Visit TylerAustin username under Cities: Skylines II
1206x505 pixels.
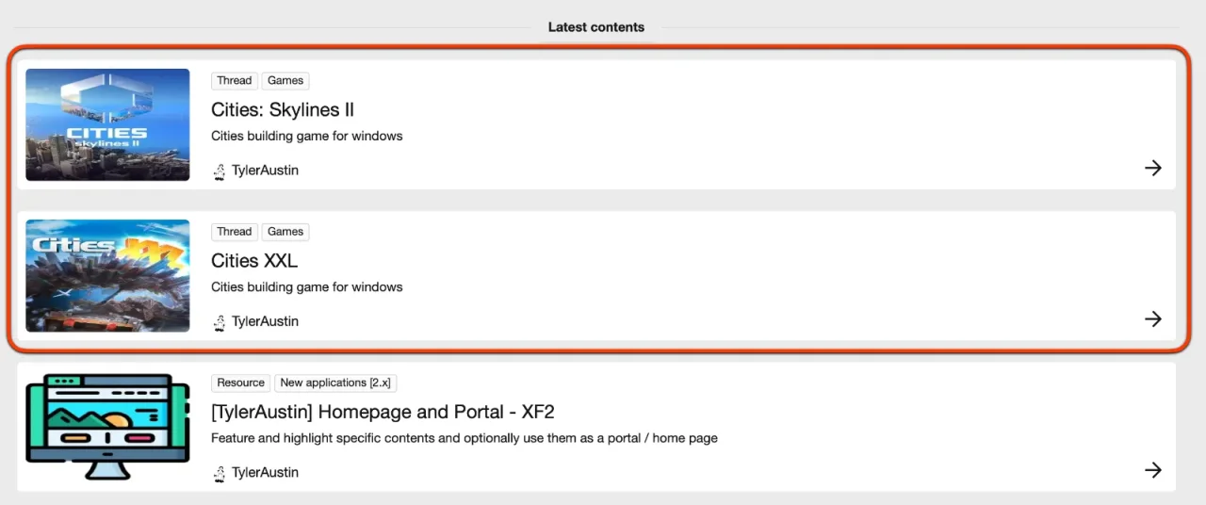[265, 171]
